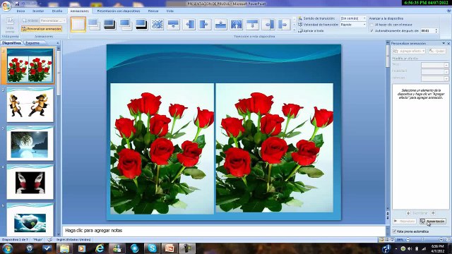Click the Quitar button in task pane
Screen dimensions: 452x254
pos(437,51)
